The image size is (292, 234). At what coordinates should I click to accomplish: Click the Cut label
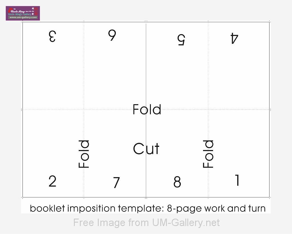point(146,149)
